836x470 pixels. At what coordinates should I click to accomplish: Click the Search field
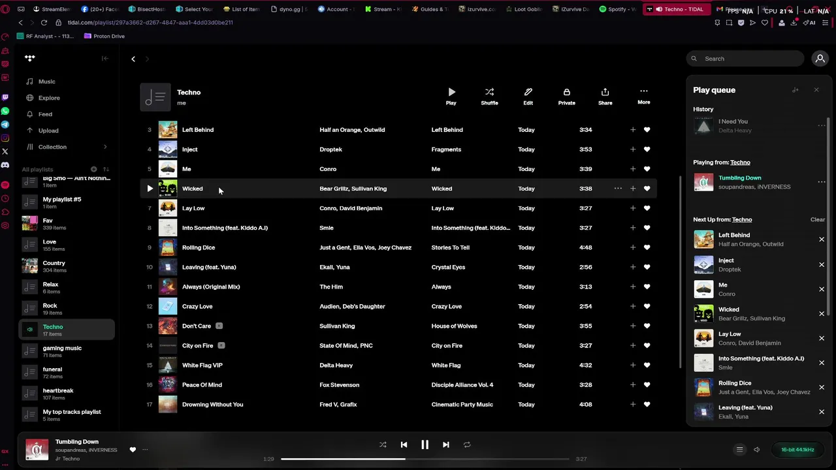(x=745, y=59)
